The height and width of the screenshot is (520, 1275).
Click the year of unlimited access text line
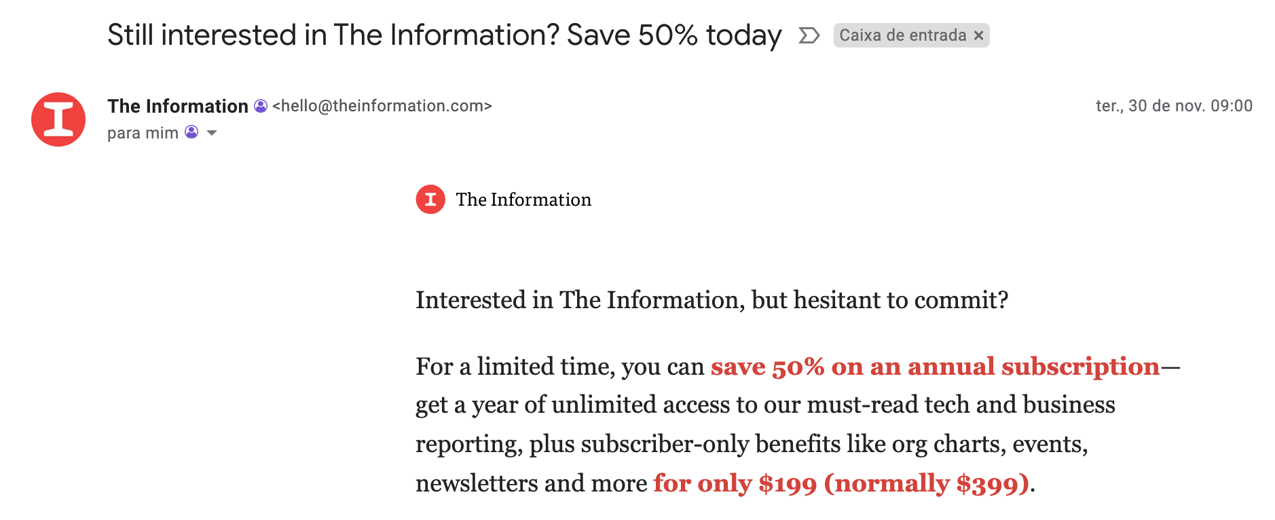click(765, 405)
